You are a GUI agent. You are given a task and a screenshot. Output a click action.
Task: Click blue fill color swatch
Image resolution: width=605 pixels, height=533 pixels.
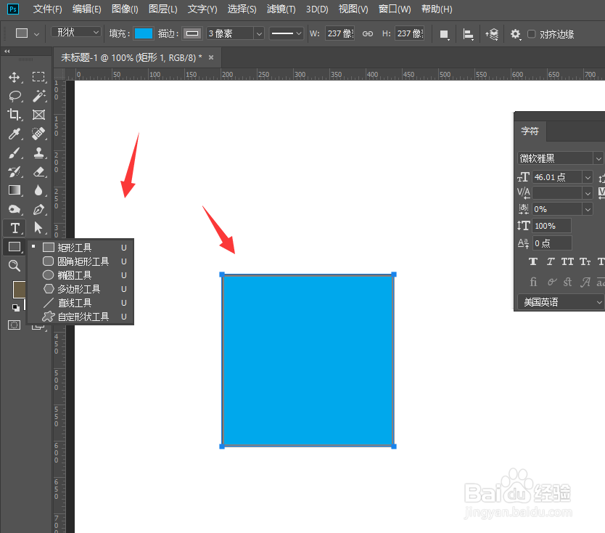coord(144,33)
